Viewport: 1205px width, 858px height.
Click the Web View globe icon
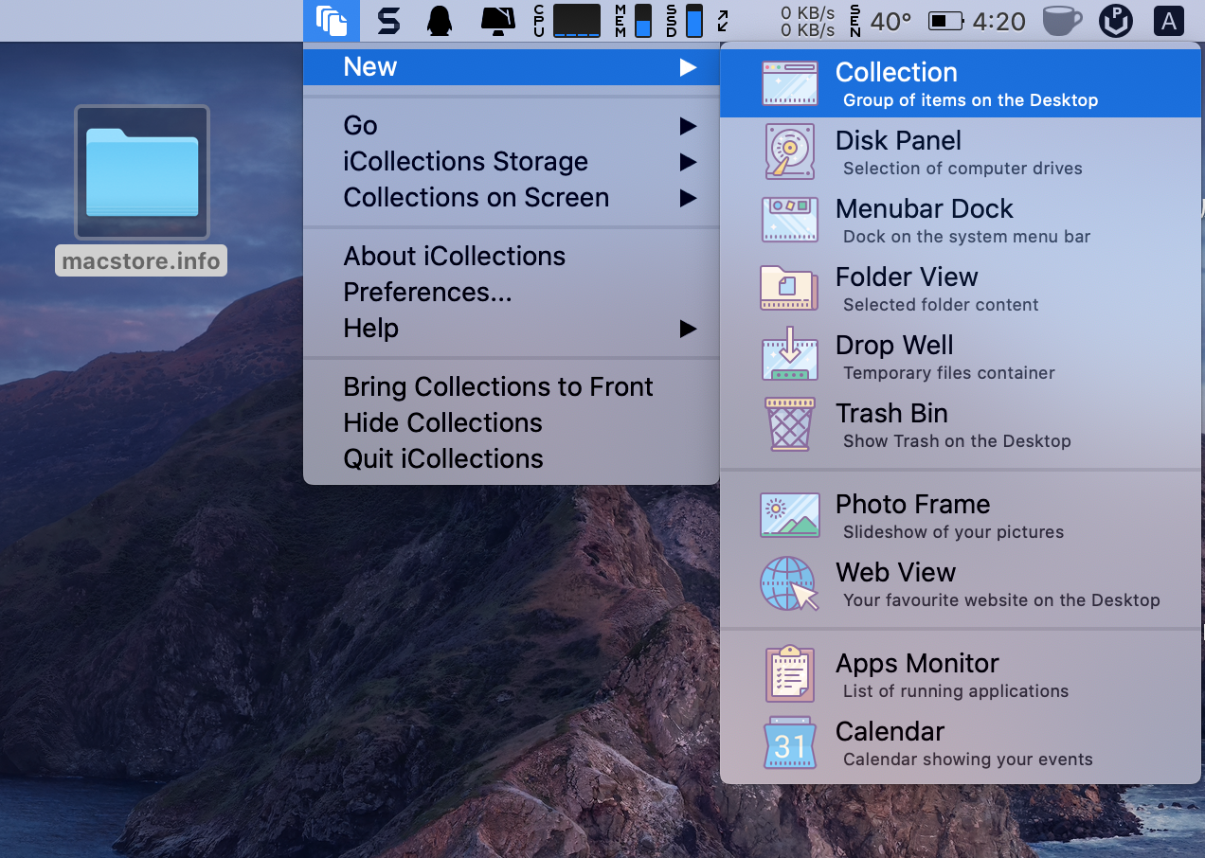pyautogui.click(x=789, y=583)
